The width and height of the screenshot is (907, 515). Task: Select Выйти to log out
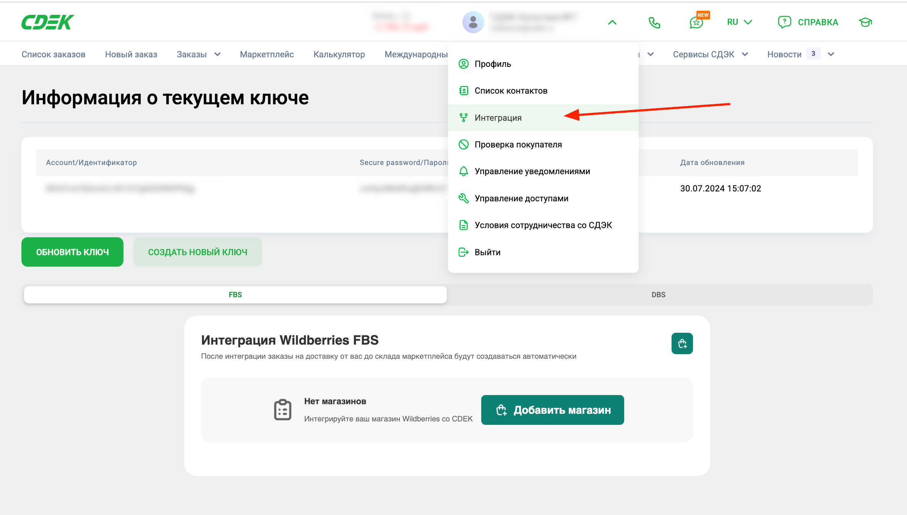pyautogui.click(x=487, y=252)
